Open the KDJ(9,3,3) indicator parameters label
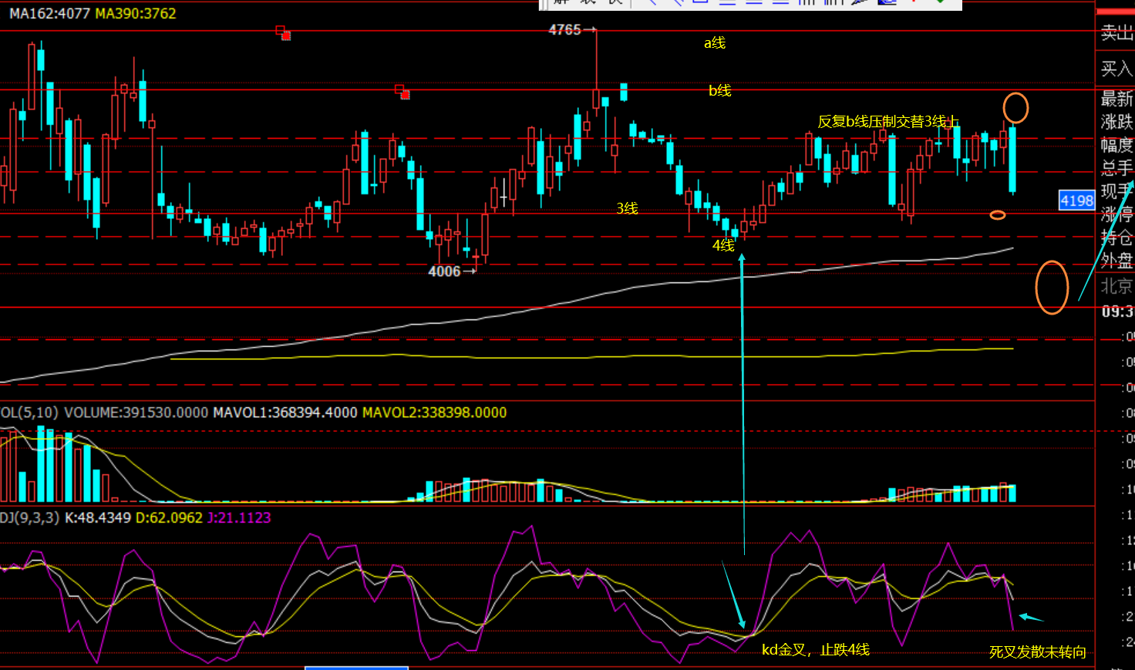The width and height of the screenshot is (1135, 670). click(29, 517)
